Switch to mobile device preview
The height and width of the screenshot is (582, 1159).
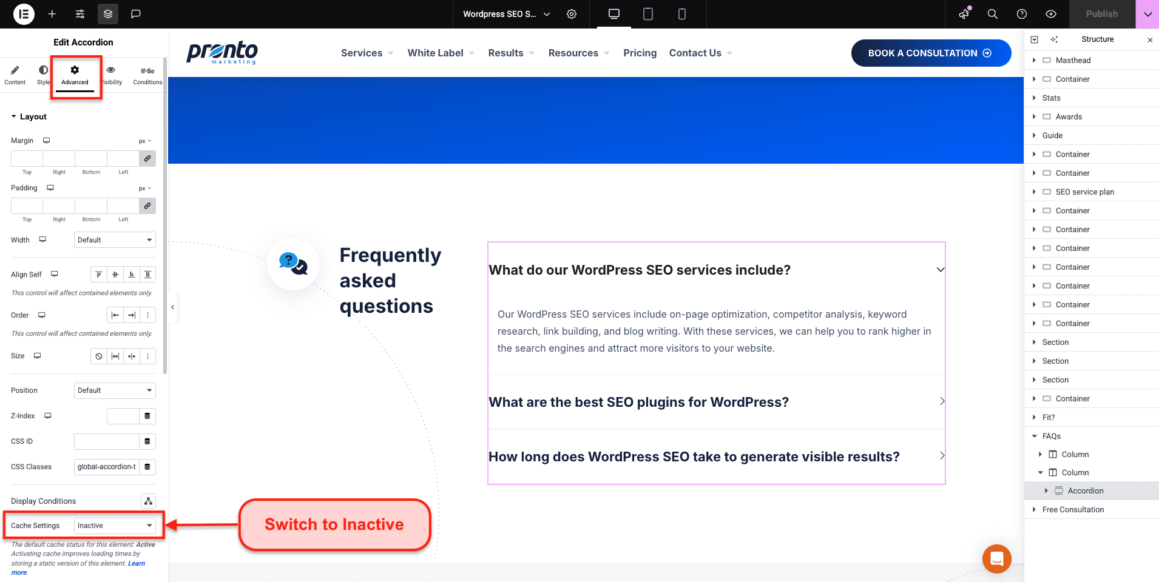pyautogui.click(x=682, y=14)
